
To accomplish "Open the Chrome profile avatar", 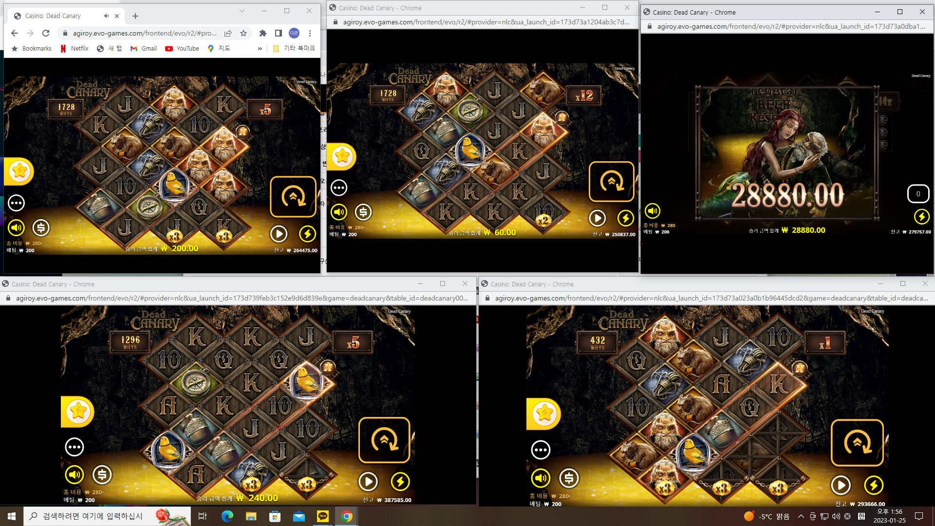I will pyautogui.click(x=294, y=33).
